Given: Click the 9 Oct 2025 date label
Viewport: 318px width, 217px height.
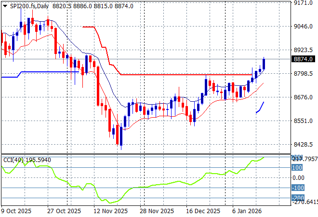Looking at the screenshot, I should (x=17, y=211).
